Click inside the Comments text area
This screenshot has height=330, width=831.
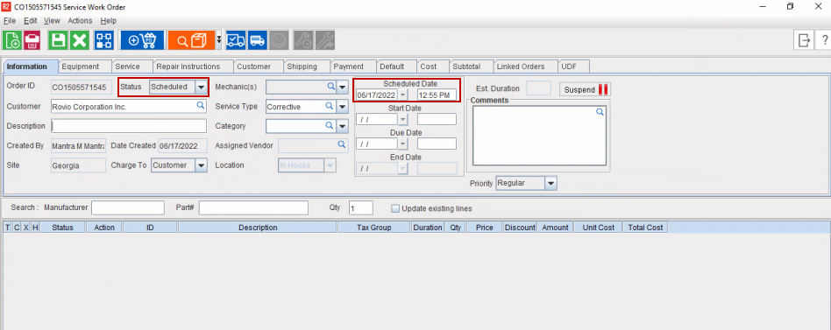point(539,136)
